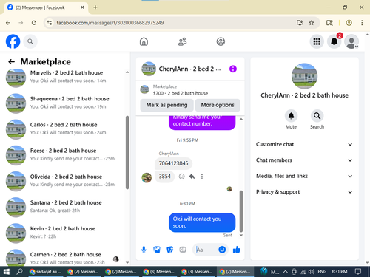Click Mark as pending button
This screenshot has width=370, height=277.
(x=166, y=105)
